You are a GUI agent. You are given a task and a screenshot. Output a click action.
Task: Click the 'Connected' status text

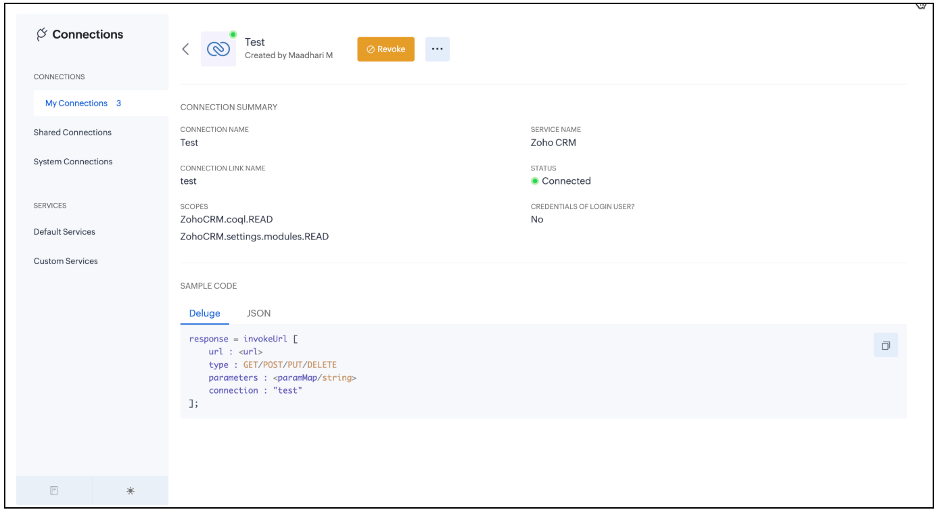click(566, 181)
